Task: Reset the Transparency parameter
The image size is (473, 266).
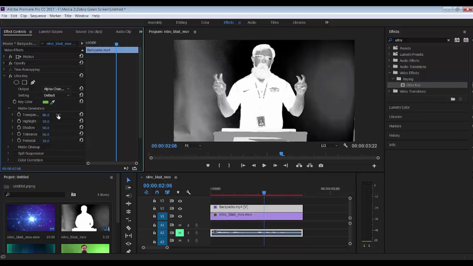Action: (81, 115)
